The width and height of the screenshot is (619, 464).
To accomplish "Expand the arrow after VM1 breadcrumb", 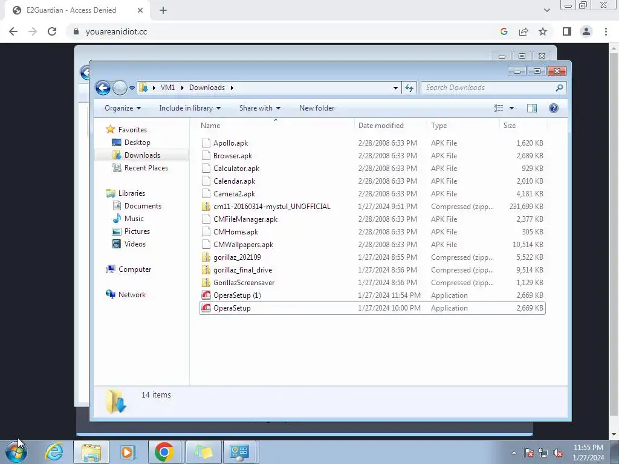I will tap(183, 88).
